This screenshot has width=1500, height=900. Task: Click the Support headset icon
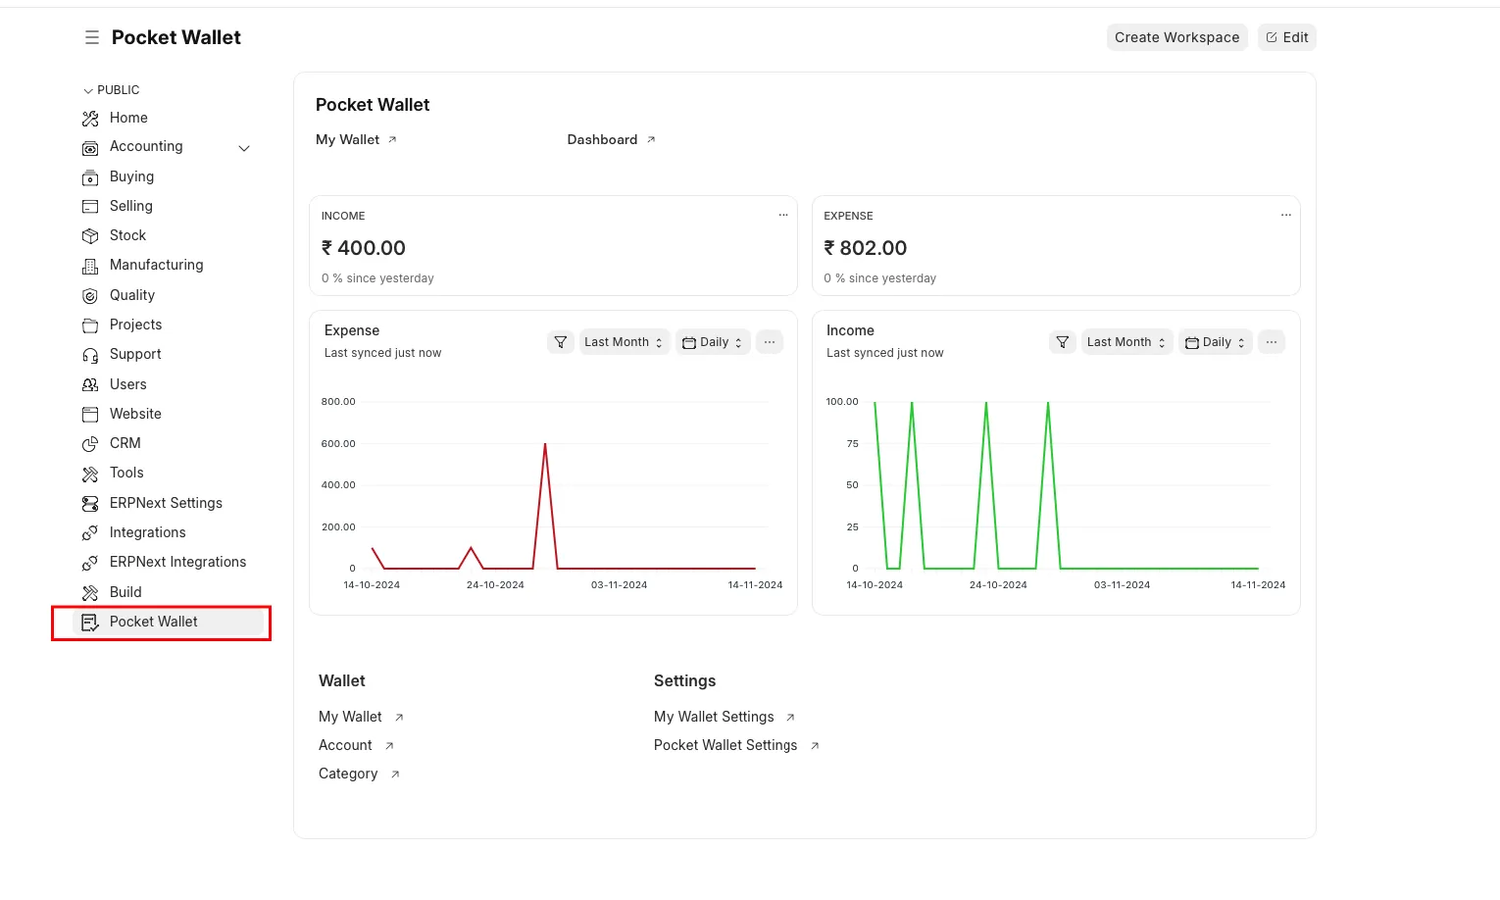tap(90, 355)
